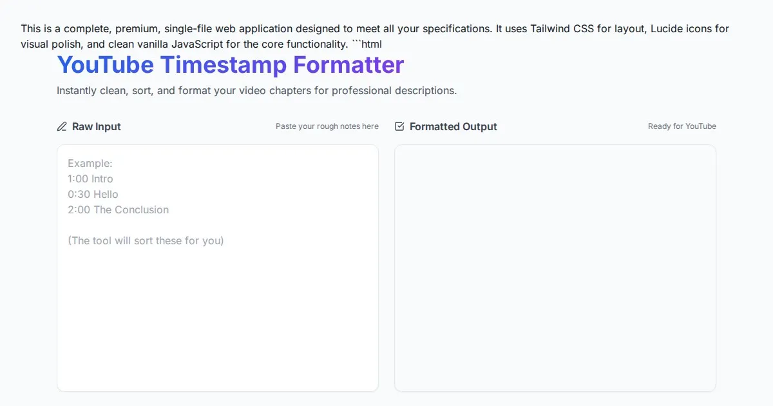Select the Formatted Output label
This screenshot has height=406, width=773.
pyautogui.click(x=453, y=127)
